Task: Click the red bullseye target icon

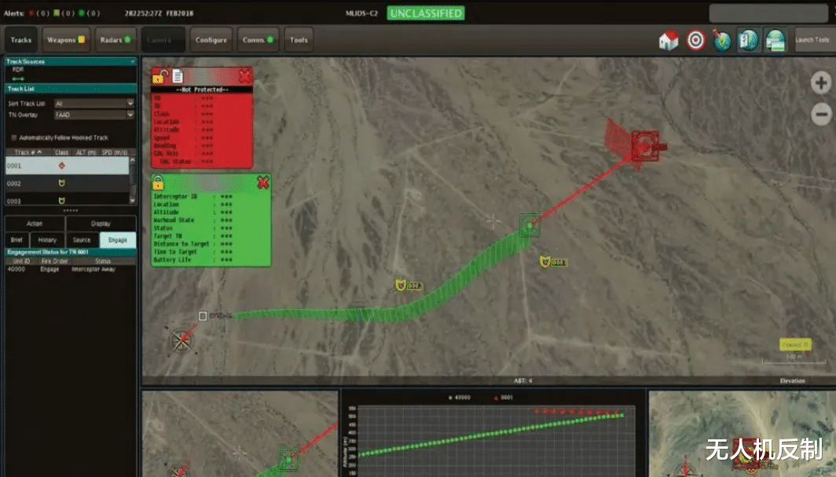Action: click(x=695, y=40)
